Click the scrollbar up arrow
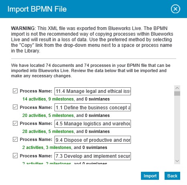The width and height of the screenshot is (187, 185). click(177, 88)
